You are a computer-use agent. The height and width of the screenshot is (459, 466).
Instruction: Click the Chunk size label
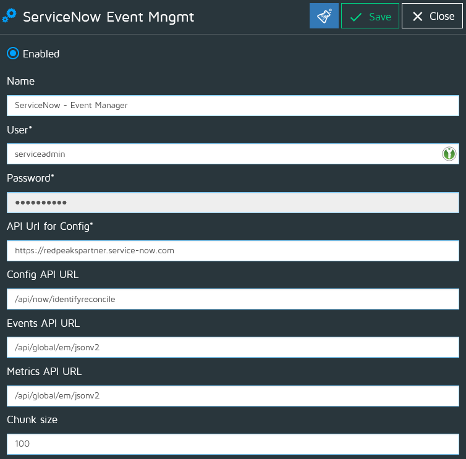[32, 419]
